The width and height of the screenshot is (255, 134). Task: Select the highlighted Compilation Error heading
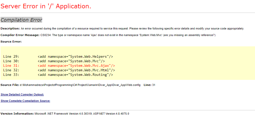pyautogui.click(x=21, y=20)
